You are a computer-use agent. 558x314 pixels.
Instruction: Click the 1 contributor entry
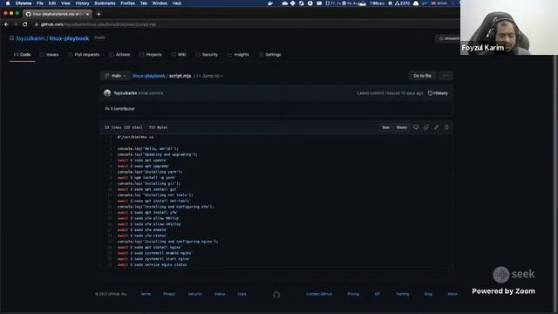point(120,109)
